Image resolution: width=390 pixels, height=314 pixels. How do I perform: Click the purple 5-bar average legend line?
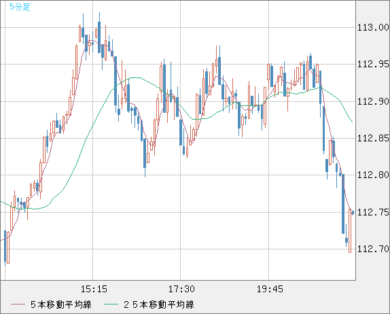click(18, 304)
